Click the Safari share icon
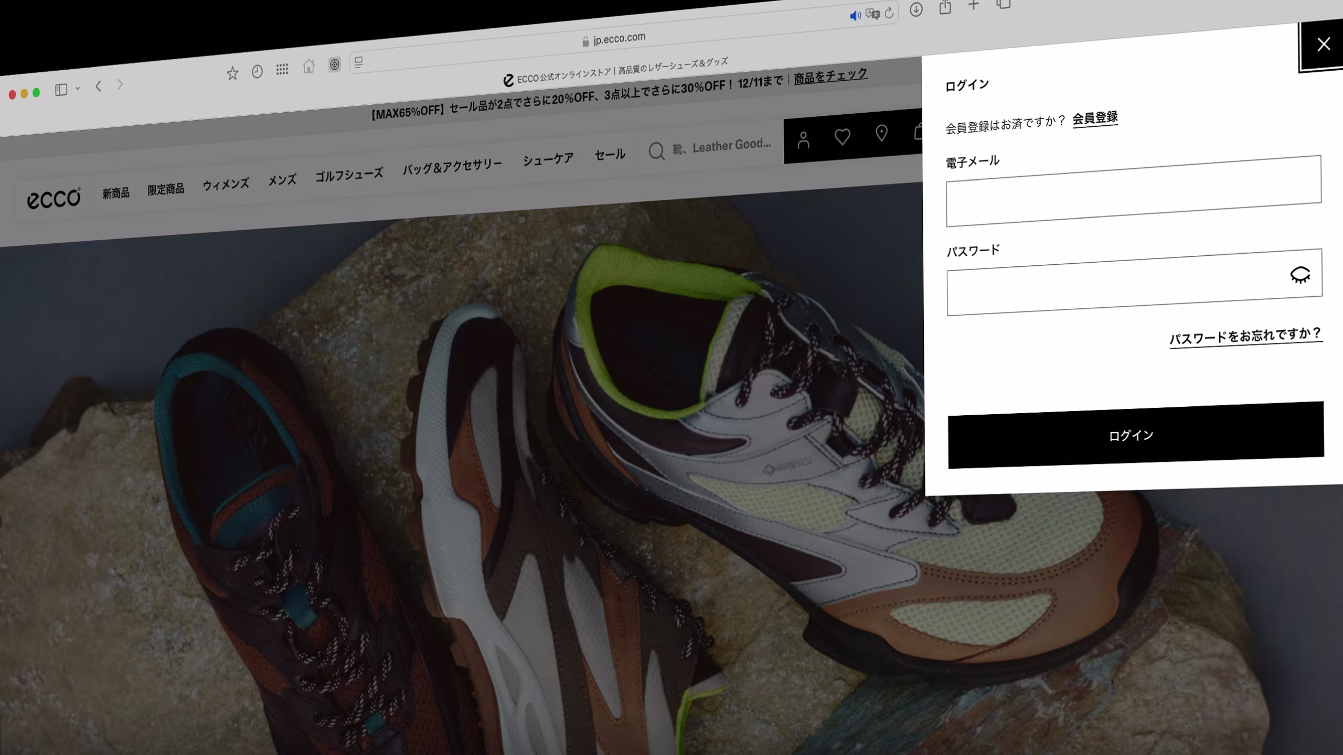This screenshot has height=755, width=1343. (945, 7)
